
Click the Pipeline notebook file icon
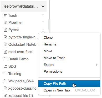pyautogui.click(x=5, y=22)
